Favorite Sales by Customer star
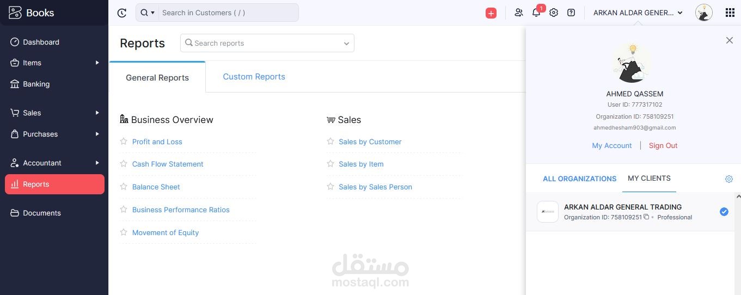Viewport: 741px width, 295px height. click(x=330, y=142)
